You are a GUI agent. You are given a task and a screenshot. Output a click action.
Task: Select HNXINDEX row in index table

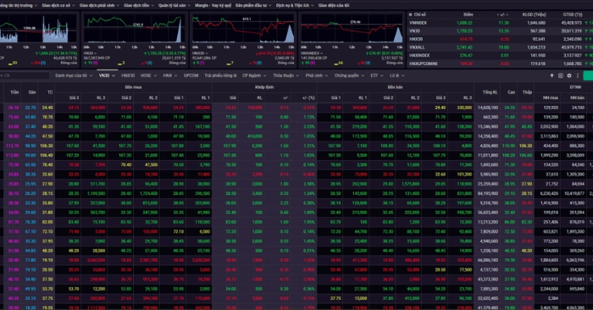500,55
